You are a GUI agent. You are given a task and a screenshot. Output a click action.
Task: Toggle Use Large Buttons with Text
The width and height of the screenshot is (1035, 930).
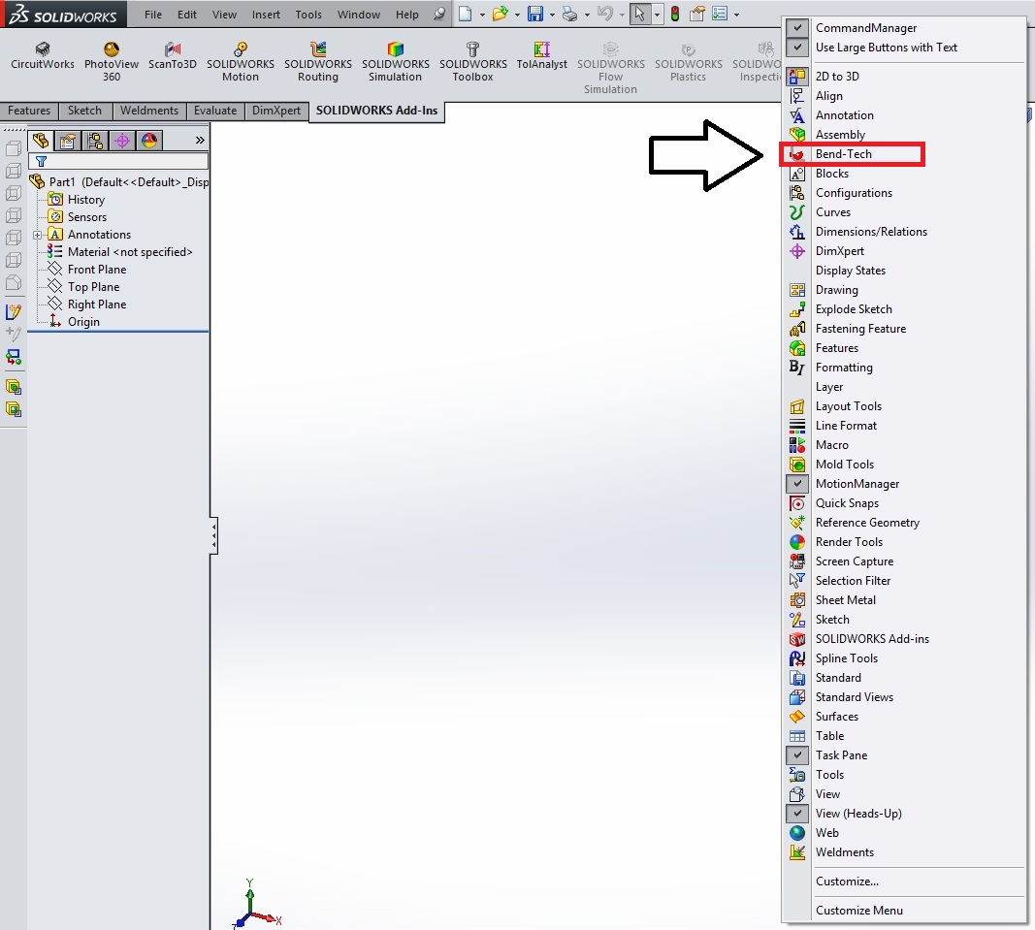click(x=797, y=48)
